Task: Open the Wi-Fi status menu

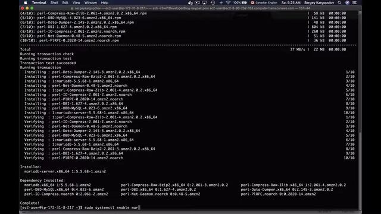Action: coord(228,2)
